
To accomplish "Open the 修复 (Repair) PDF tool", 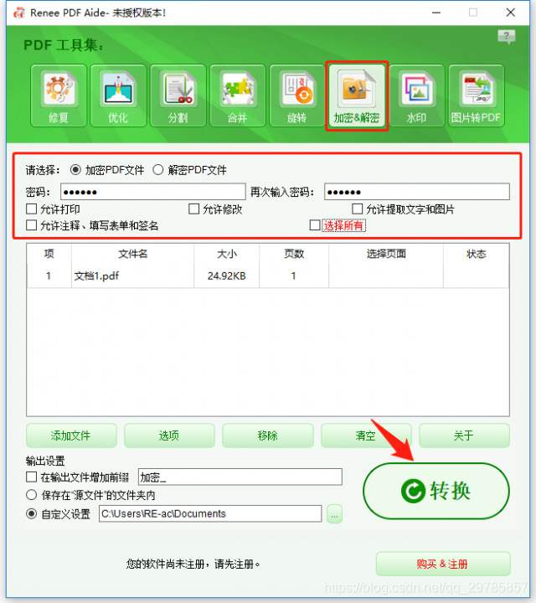I will pos(59,95).
